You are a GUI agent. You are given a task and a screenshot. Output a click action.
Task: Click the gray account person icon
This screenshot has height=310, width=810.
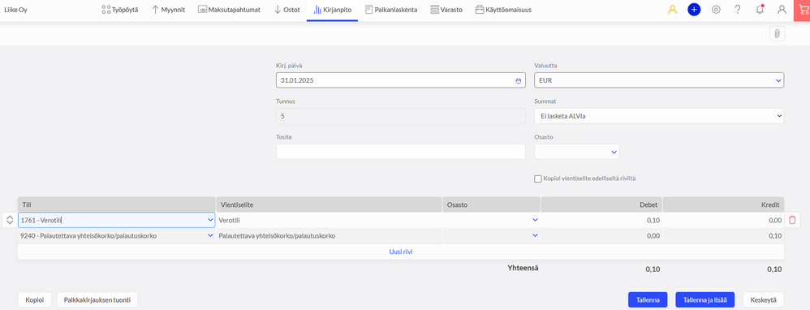click(782, 9)
